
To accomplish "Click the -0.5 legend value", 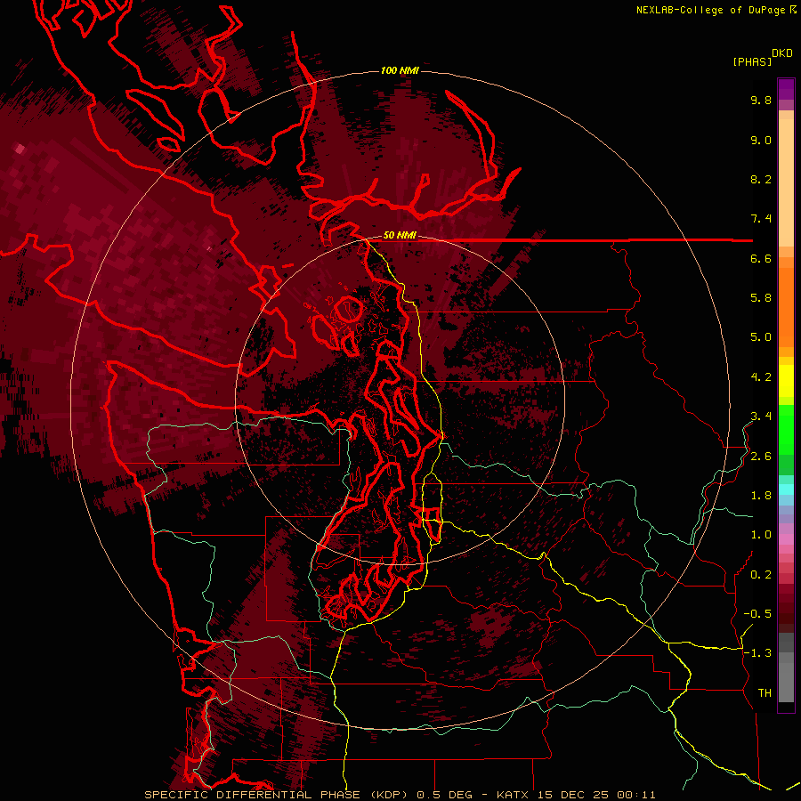I will click(757, 614).
